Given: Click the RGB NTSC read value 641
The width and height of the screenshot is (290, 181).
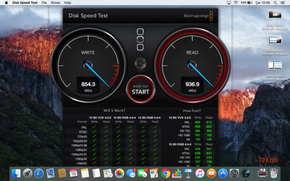Looking at the screenshot, I should pyautogui.click(x=209, y=153).
